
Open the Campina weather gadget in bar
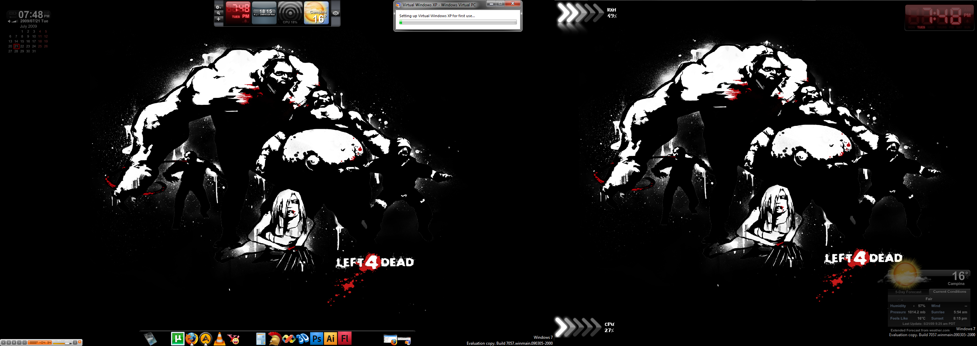(316, 13)
